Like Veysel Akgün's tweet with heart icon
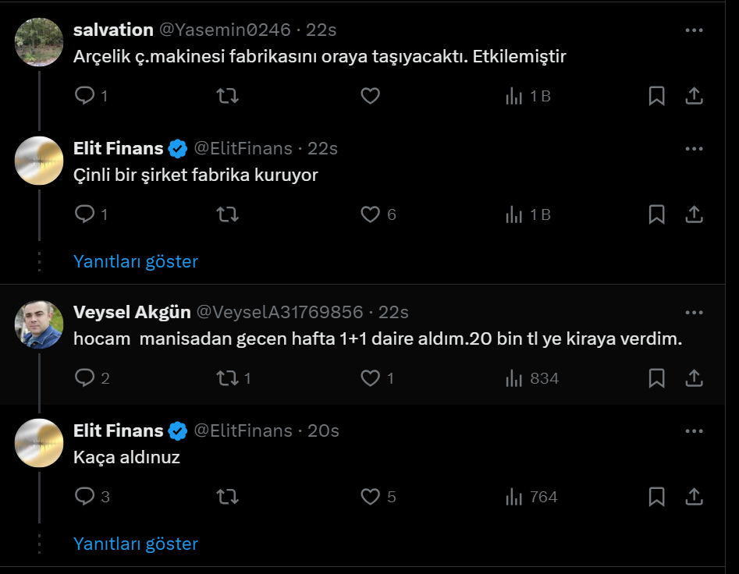Image resolution: width=739 pixels, height=574 pixels. 370,378
